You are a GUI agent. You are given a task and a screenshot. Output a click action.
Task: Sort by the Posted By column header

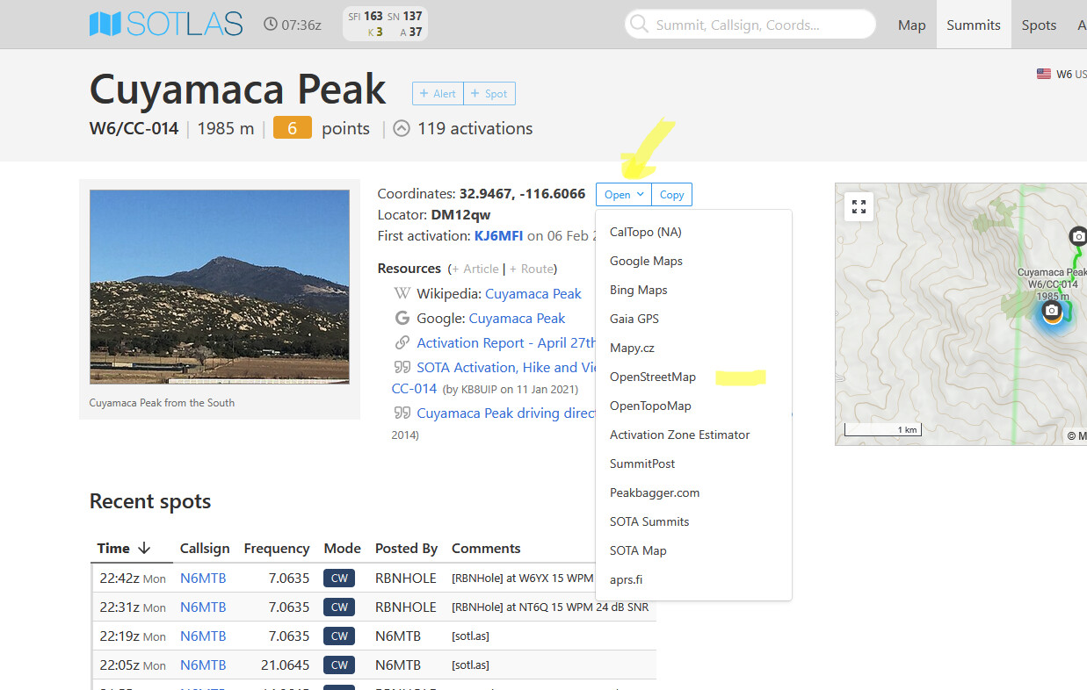[406, 548]
